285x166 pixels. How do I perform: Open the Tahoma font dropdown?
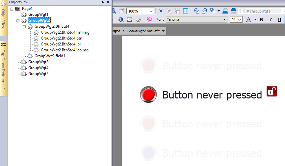click(x=225, y=19)
